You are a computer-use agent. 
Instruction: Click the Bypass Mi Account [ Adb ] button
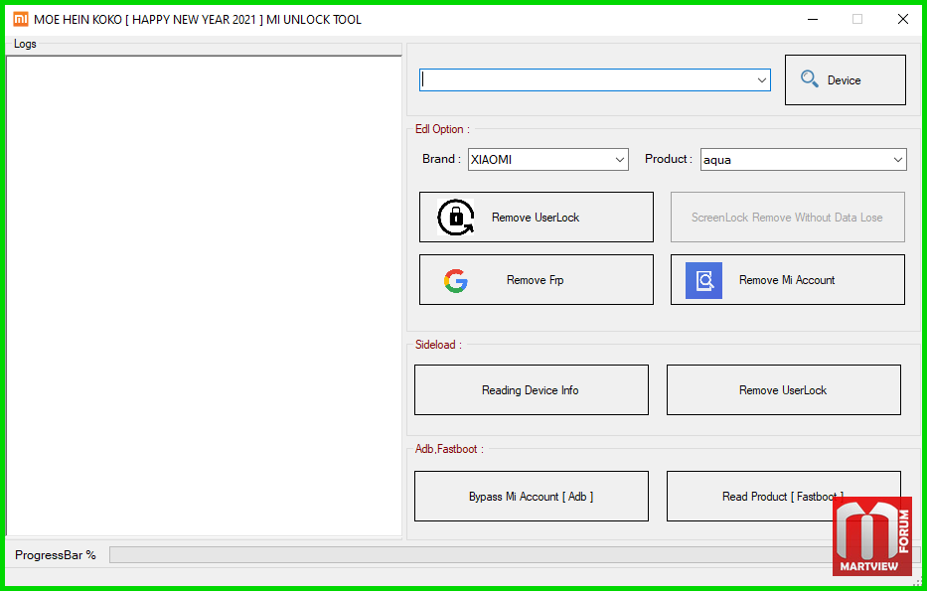(531, 497)
